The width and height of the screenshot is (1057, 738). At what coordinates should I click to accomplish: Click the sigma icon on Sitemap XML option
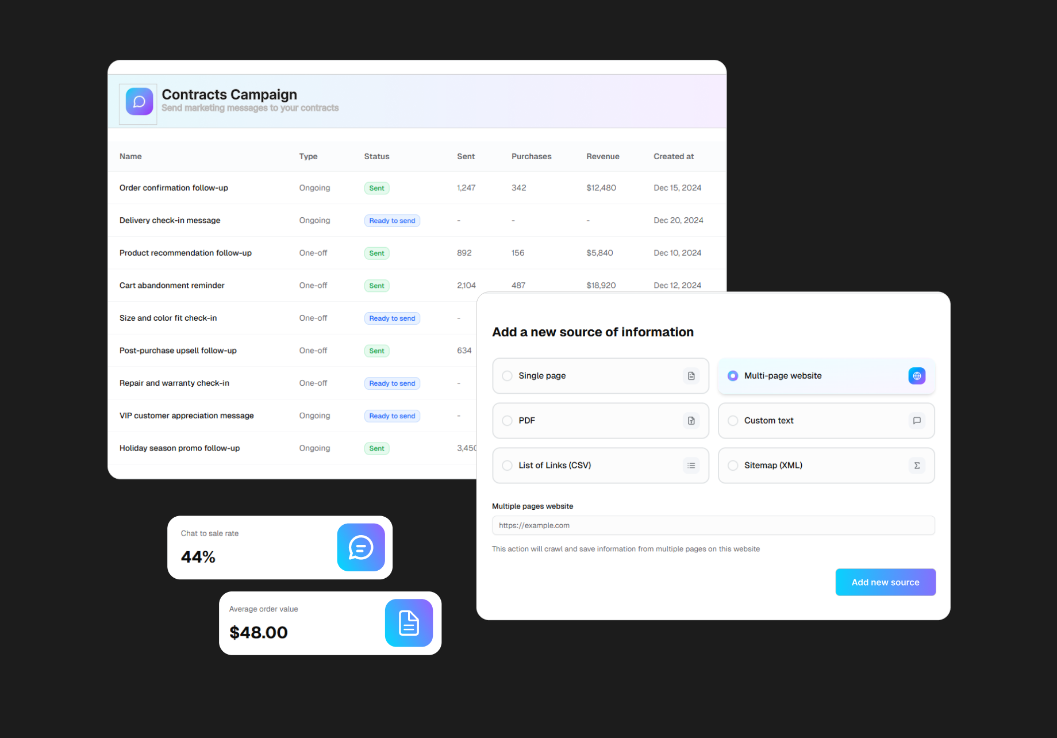coord(917,465)
